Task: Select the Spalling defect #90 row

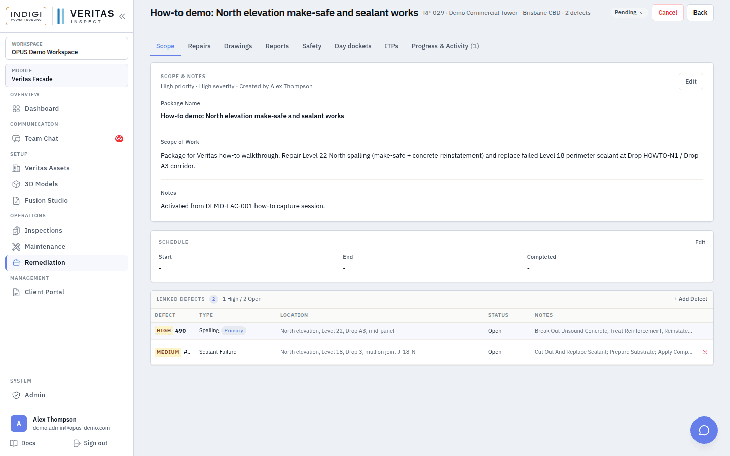Action: tap(432, 331)
